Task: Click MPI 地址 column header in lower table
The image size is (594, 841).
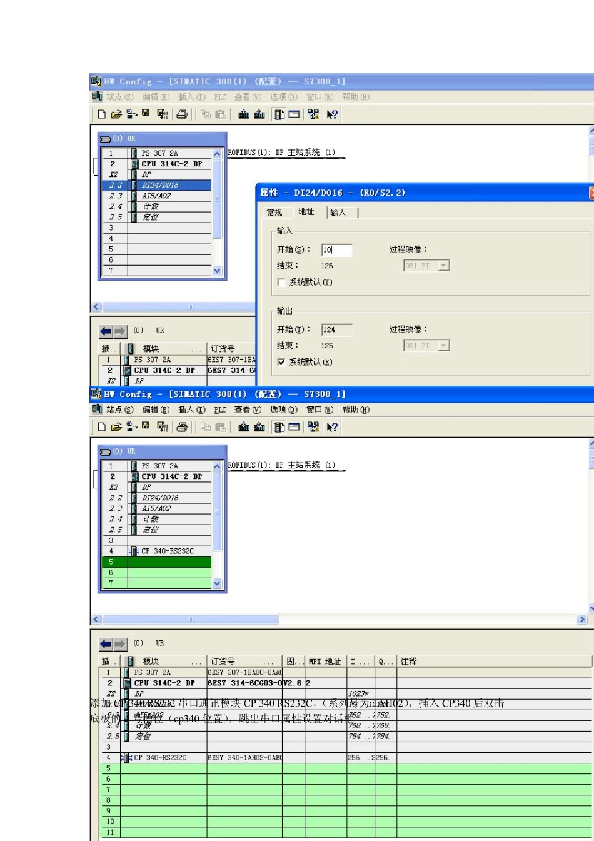Action: tap(325, 662)
